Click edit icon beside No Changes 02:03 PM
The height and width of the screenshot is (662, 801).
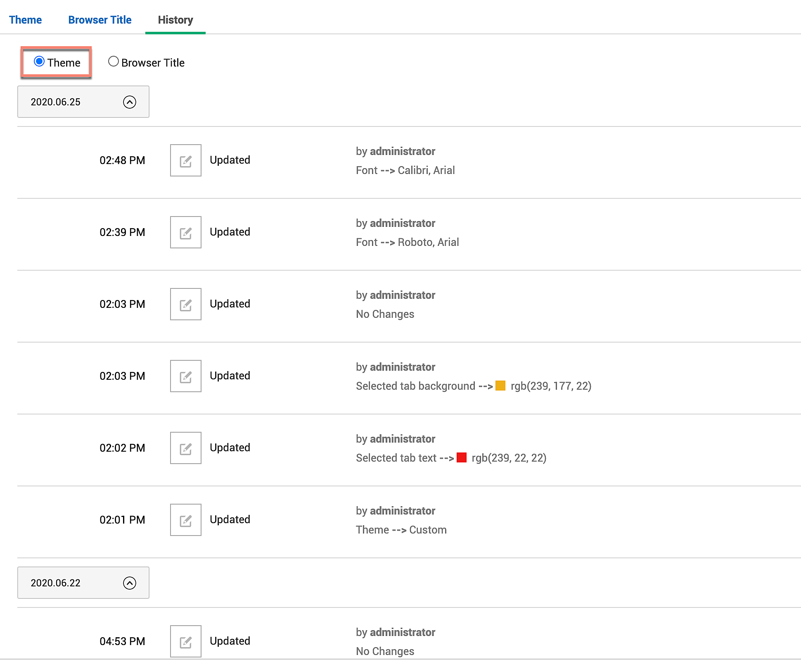pos(185,304)
